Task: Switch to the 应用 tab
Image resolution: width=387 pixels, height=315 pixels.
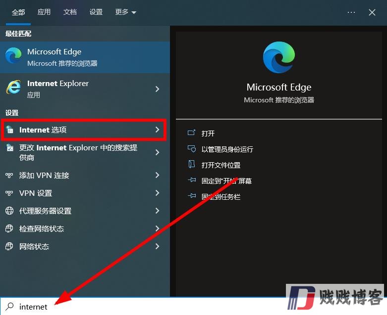Action: point(44,12)
